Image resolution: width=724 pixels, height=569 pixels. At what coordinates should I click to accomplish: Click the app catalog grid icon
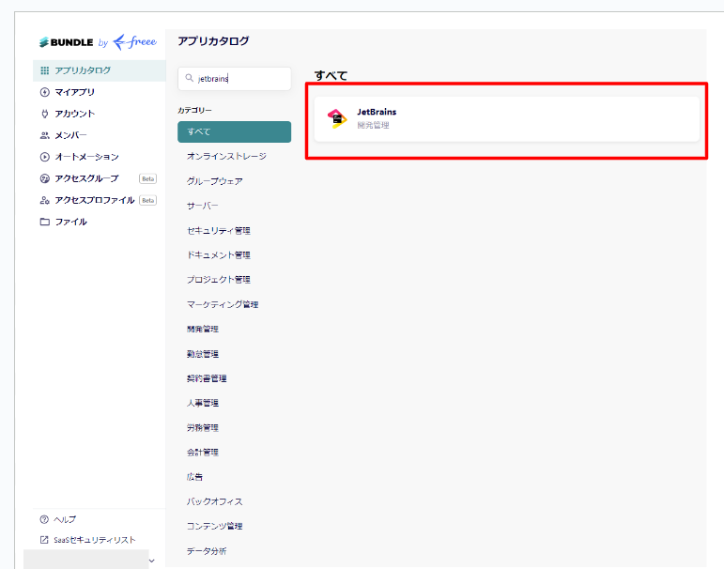click(45, 70)
